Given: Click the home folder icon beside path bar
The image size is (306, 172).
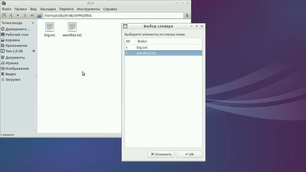Looking at the screenshot, I should tap(39, 16).
